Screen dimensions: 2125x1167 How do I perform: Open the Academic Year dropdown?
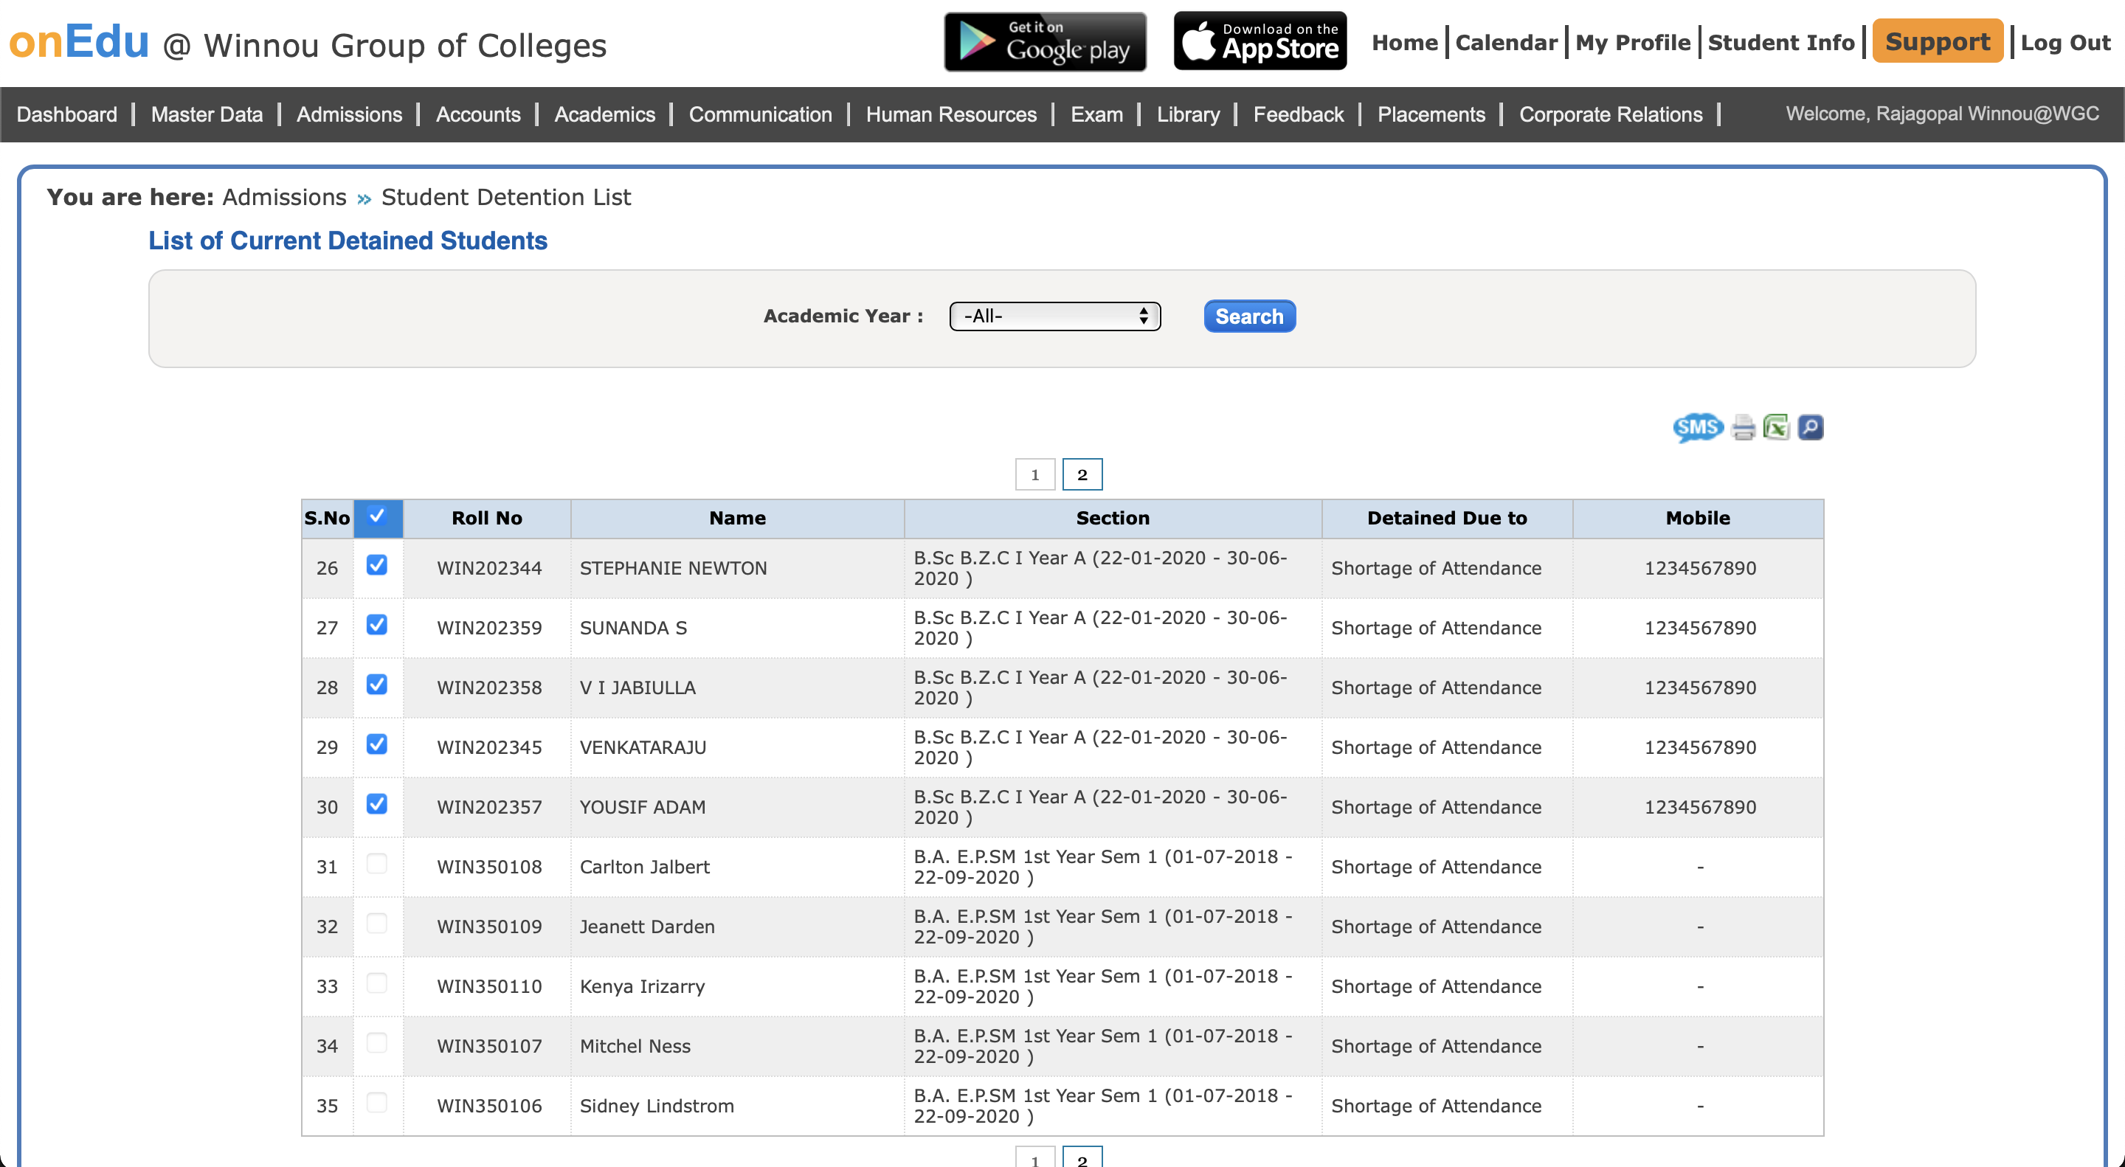tap(1054, 316)
